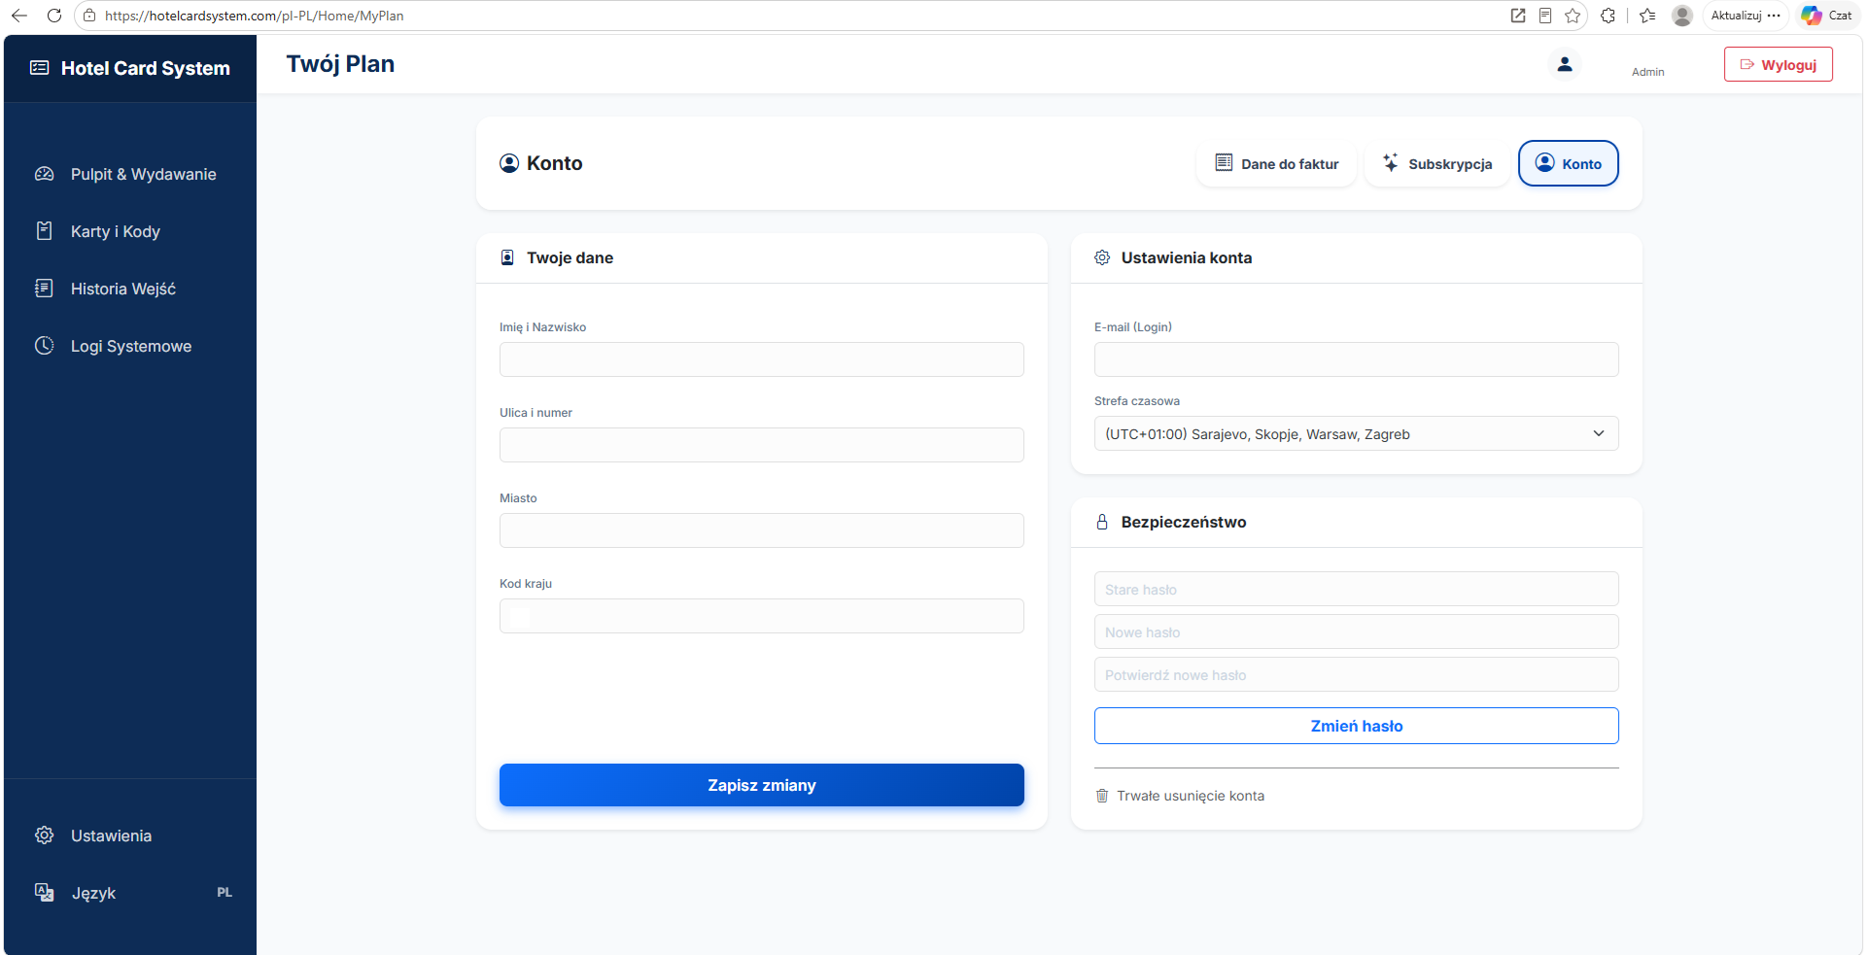The width and height of the screenshot is (1866, 955).
Task: Switch to the Subskrypcja tab
Action: pos(1437,163)
